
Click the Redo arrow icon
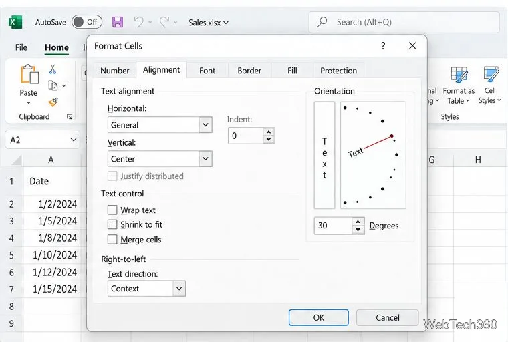(164, 22)
